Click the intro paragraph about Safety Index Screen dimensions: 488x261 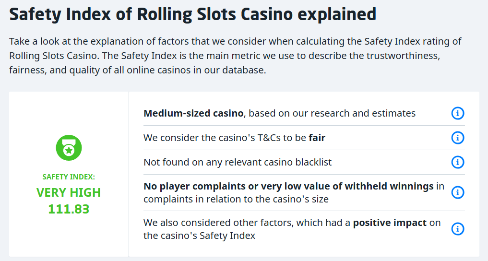point(235,56)
